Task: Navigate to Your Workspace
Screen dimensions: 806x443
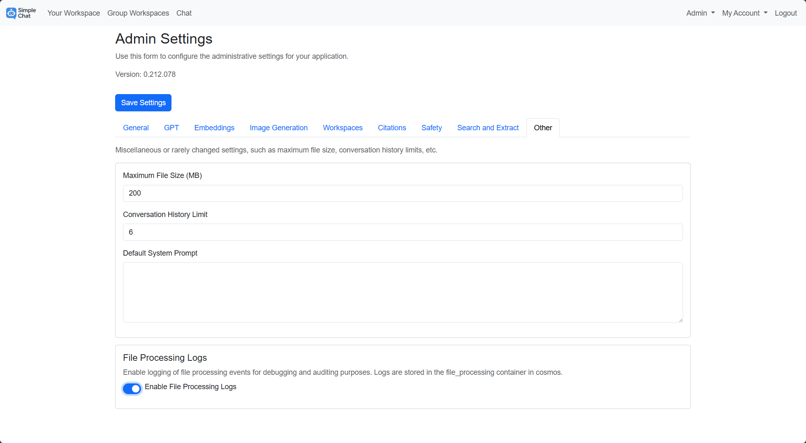Action: (74, 13)
